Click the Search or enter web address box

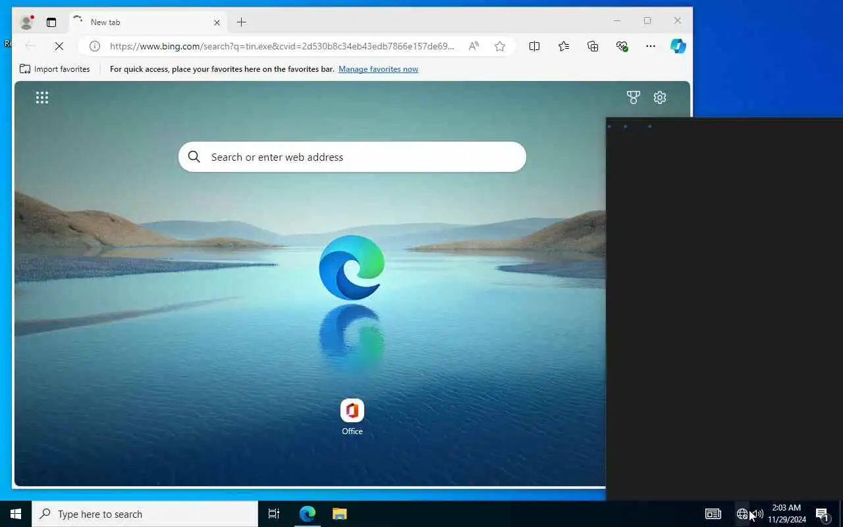(x=352, y=157)
